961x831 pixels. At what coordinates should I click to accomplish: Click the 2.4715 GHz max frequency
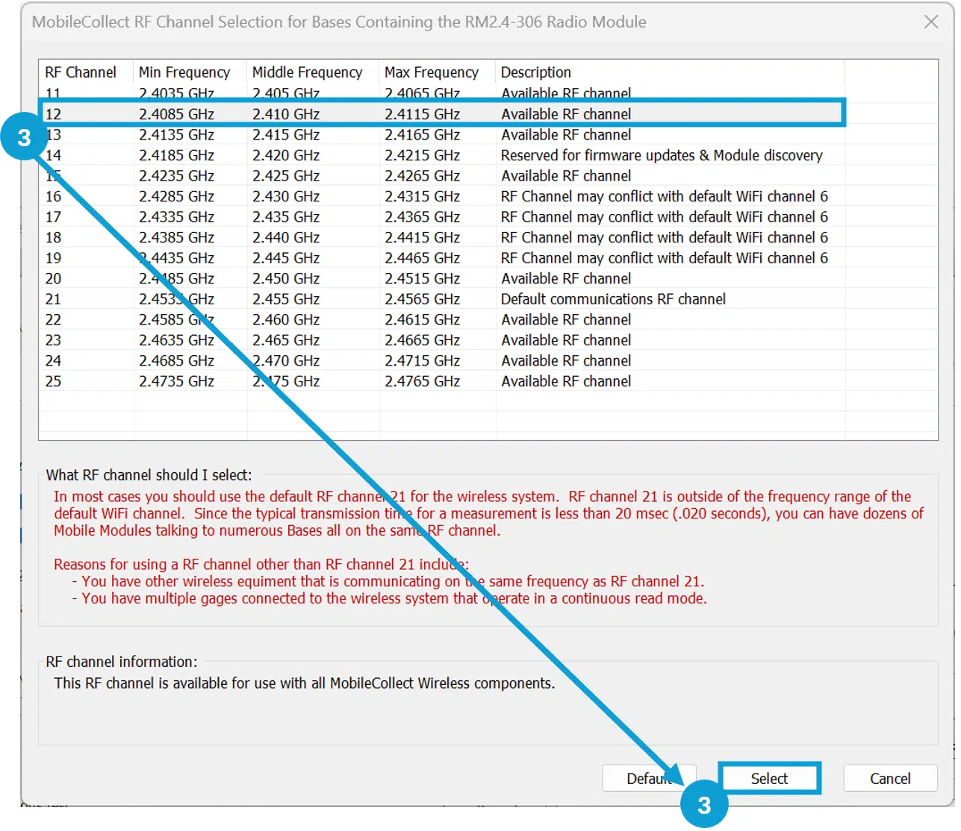pyautogui.click(x=422, y=360)
